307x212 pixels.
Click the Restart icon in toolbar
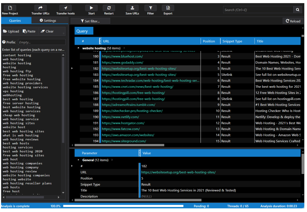coord(109,8)
